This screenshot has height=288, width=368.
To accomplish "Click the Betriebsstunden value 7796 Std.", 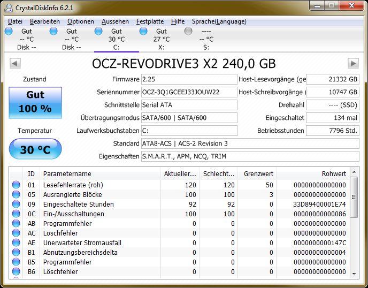I will click(332, 131).
